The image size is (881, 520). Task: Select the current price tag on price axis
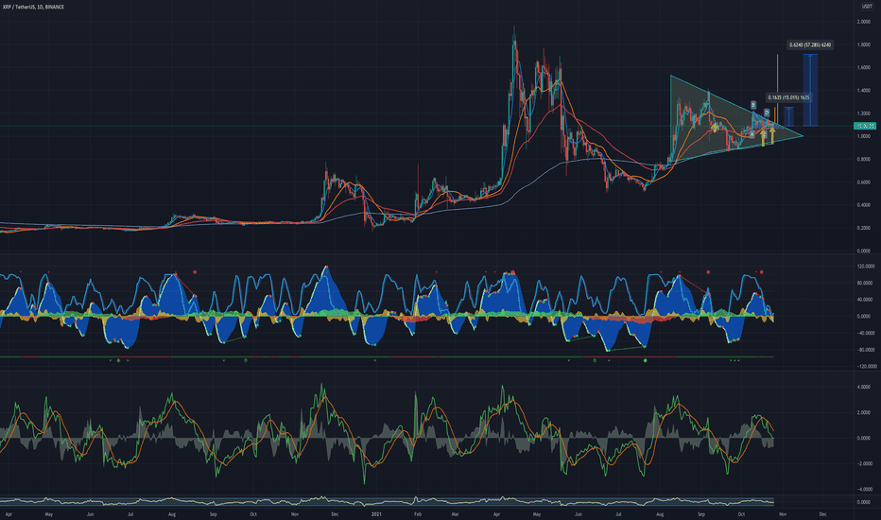click(x=864, y=126)
